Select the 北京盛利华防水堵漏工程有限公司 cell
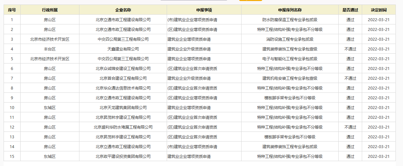403x166 pixels. (x=123, y=127)
